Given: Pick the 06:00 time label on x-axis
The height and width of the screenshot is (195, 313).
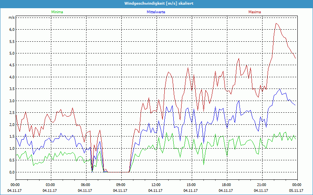Looking at the screenshot, I should point(86,185).
